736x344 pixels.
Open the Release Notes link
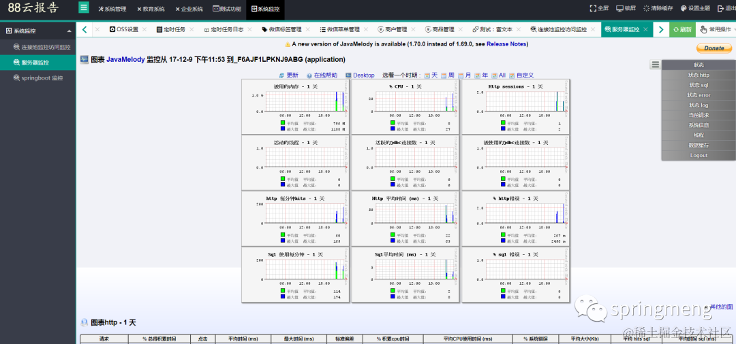(x=506, y=44)
